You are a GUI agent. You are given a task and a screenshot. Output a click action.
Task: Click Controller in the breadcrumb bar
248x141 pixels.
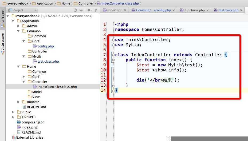pos(84,3)
